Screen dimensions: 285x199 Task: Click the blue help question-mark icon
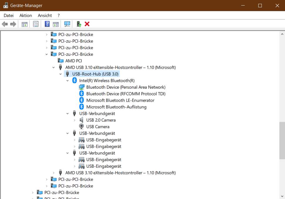[x=47, y=24]
